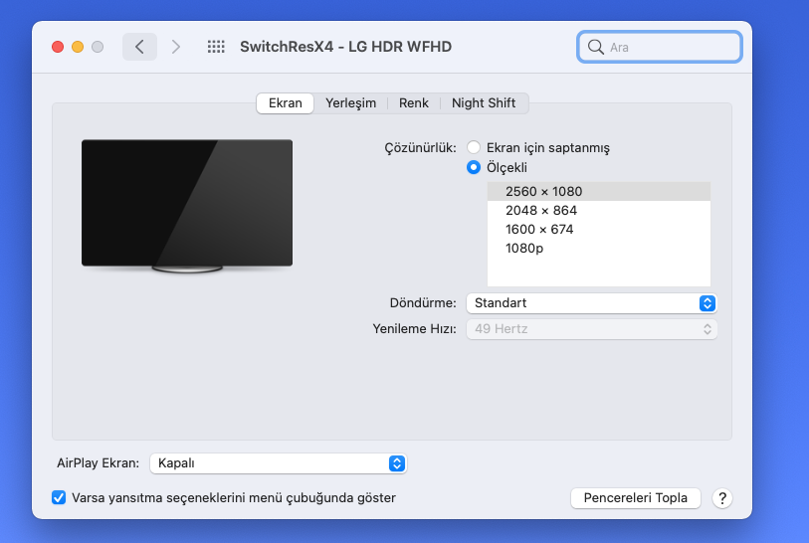The height and width of the screenshot is (543, 809).
Task: Toggle 'Varsa yansıtma seçeneklerini' checkbox
Action: coord(59,497)
